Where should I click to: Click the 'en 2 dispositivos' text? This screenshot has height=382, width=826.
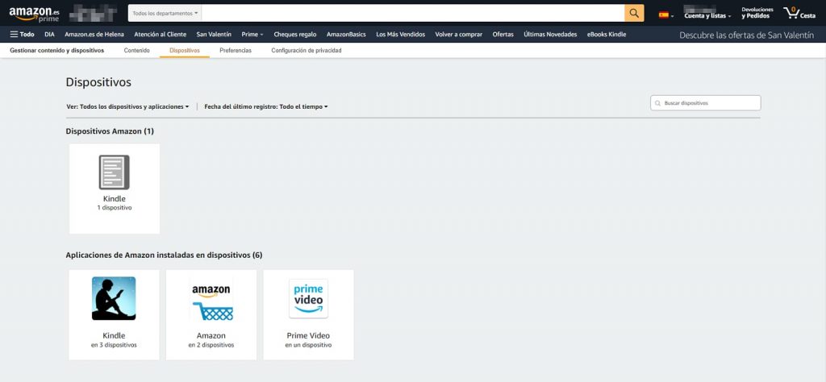pyautogui.click(x=211, y=345)
